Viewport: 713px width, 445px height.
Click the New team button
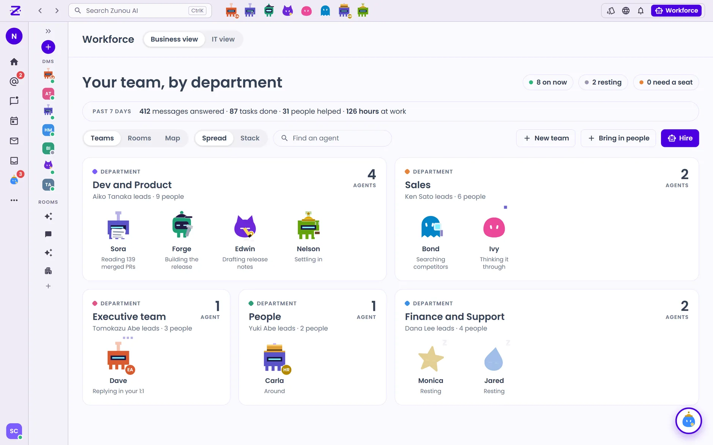pos(546,138)
